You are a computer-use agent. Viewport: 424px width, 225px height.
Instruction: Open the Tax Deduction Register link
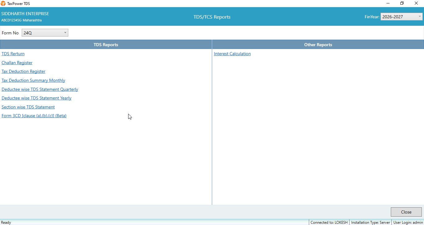(x=24, y=71)
